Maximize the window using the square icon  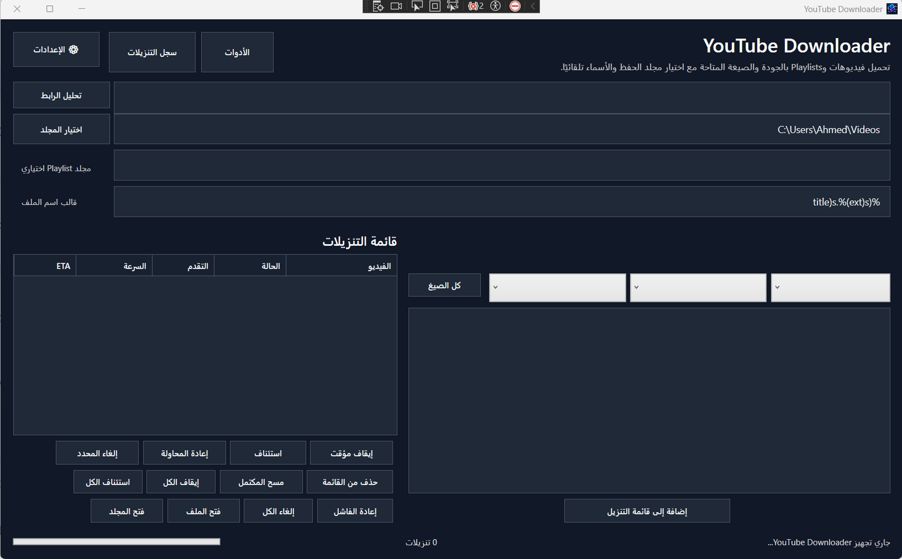coord(50,8)
